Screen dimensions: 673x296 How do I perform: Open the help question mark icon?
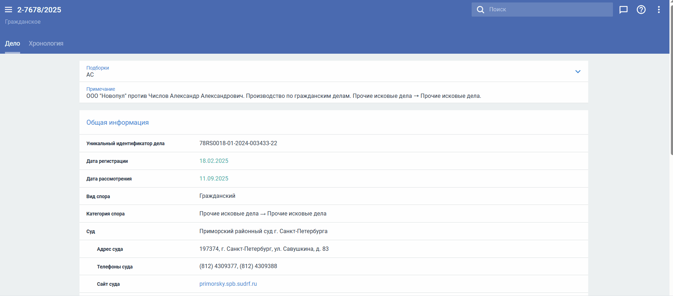[x=641, y=10]
